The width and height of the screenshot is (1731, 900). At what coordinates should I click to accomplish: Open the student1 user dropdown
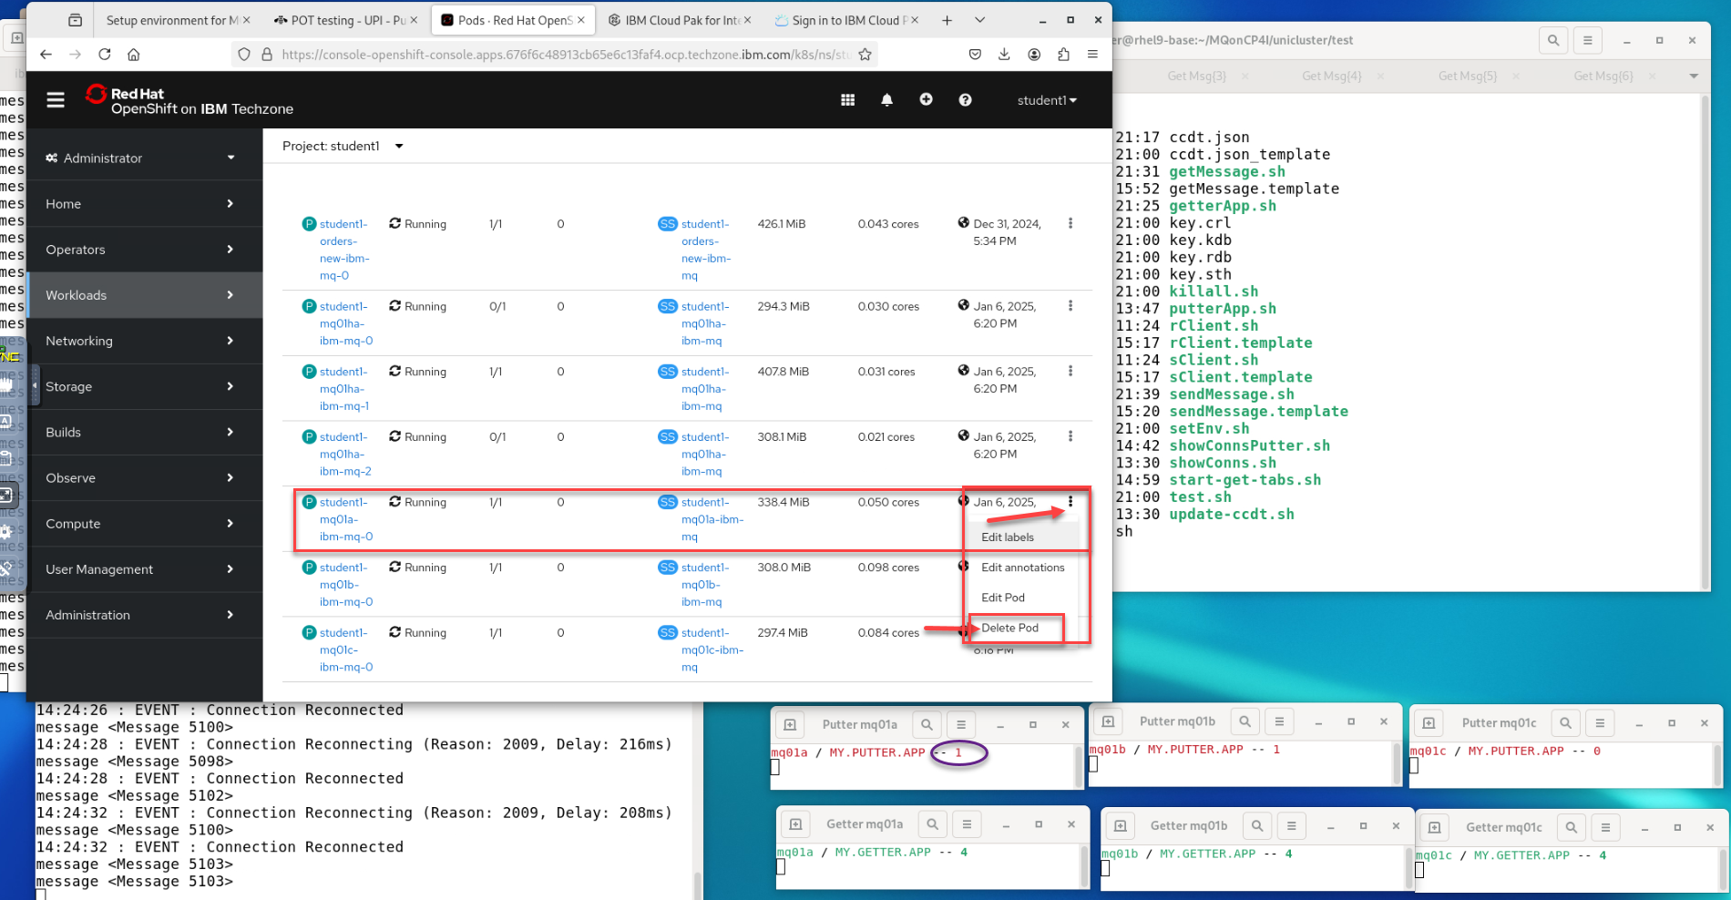pos(1046,100)
